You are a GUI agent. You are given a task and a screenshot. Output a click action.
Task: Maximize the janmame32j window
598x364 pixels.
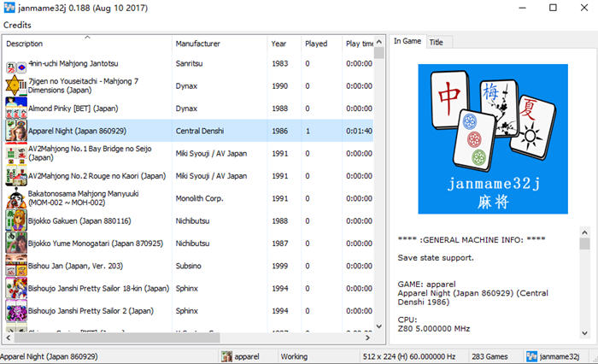(x=553, y=7)
